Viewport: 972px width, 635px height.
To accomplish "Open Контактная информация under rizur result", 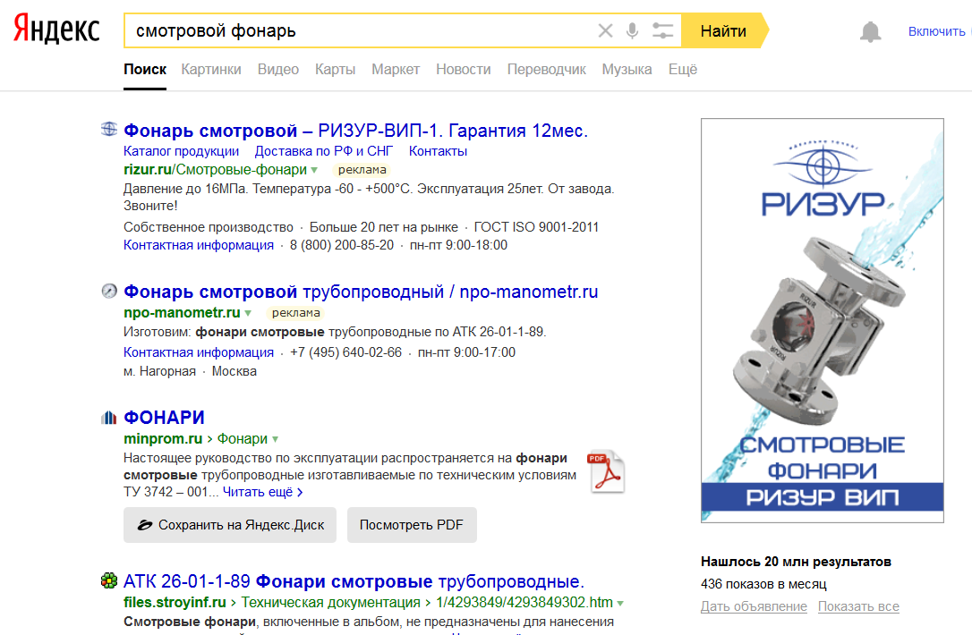I will tap(199, 245).
